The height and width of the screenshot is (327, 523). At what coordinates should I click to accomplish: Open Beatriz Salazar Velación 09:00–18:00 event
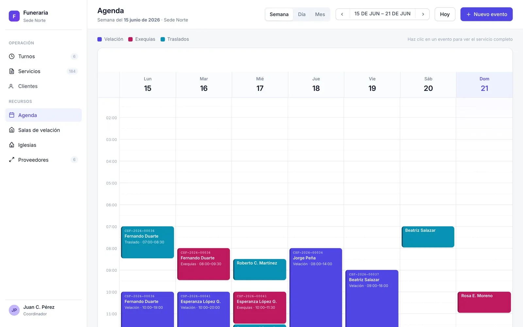[x=372, y=299]
